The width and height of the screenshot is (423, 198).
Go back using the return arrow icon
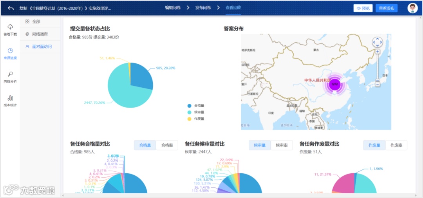[11, 8]
